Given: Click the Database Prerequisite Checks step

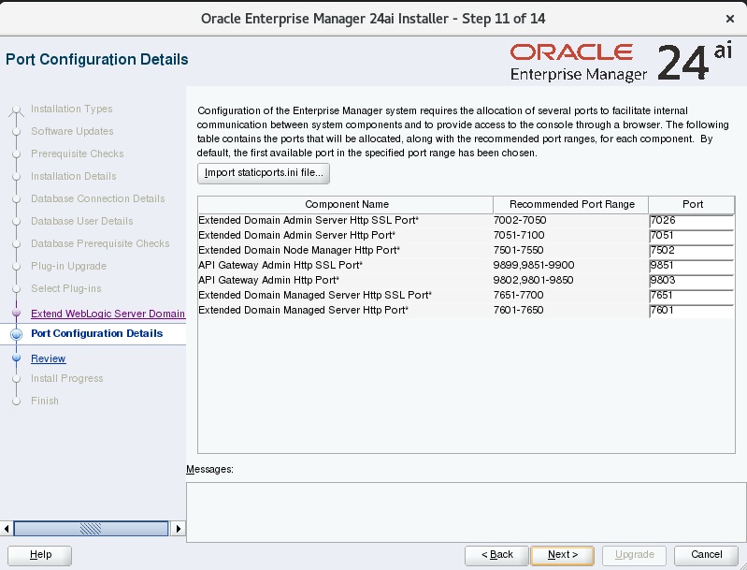Looking at the screenshot, I should (x=100, y=243).
